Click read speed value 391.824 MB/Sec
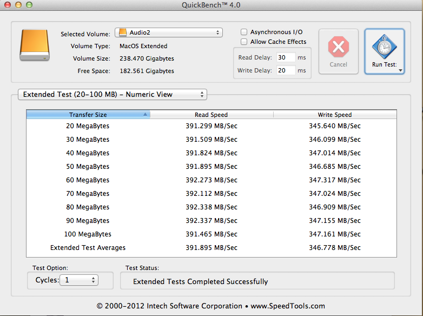The height and width of the screenshot is (316, 423). point(212,153)
